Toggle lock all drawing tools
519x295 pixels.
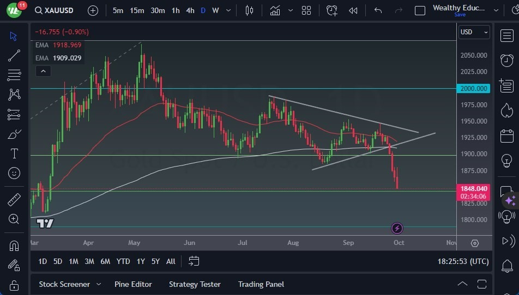point(14,285)
